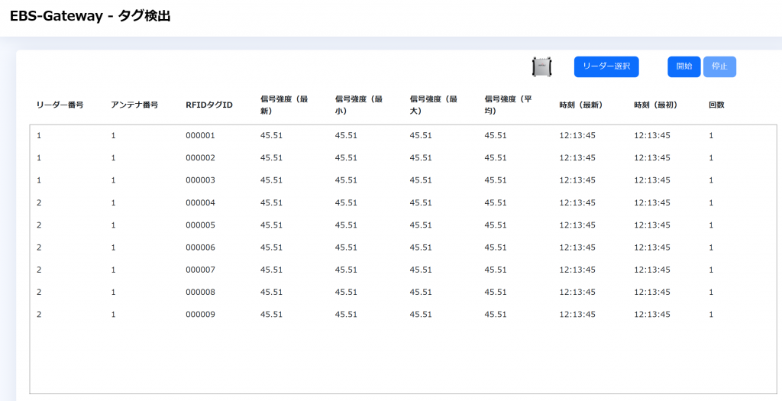Screen dimensions: 782x401
Task: Click the 信号強度（最小） column header
Action: point(359,105)
